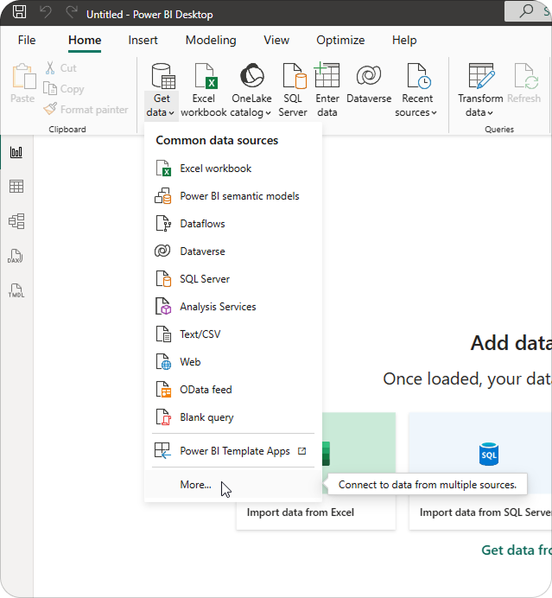Image resolution: width=552 pixels, height=598 pixels.
Task: Select Dataverse in the dropdown list
Action: pos(233,251)
